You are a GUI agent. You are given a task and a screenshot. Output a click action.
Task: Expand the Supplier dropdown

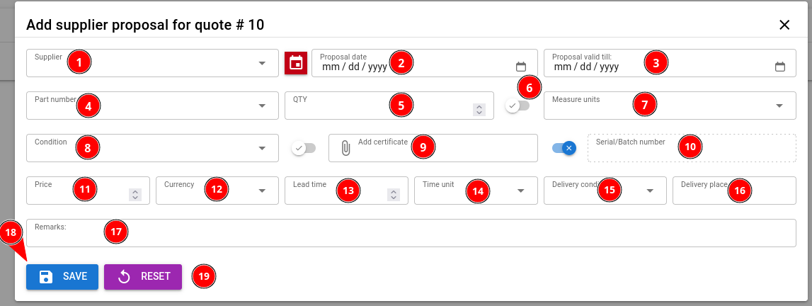(x=262, y=63)
